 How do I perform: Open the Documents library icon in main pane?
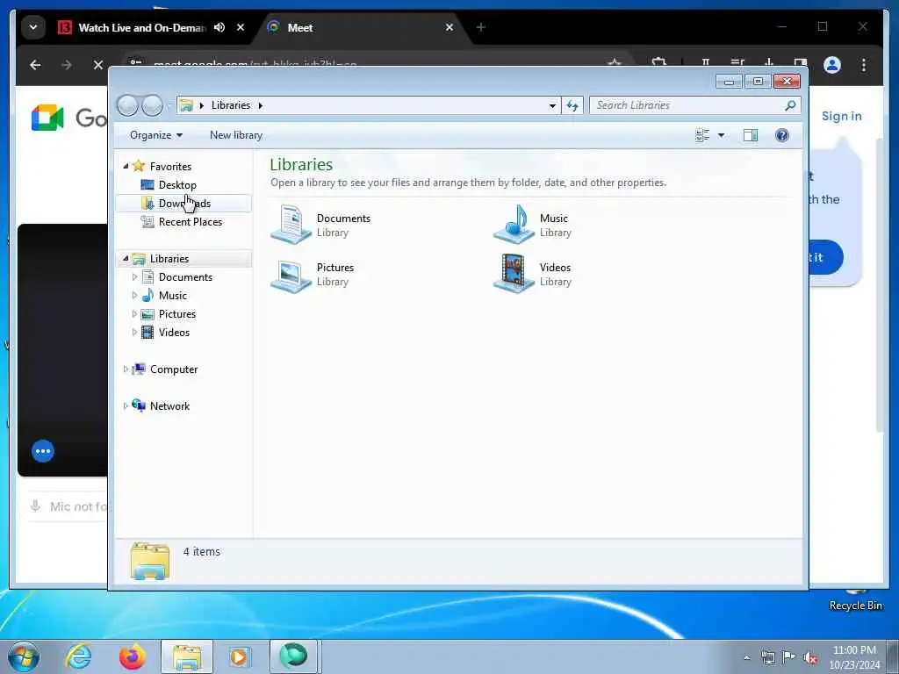click(291, 225)
